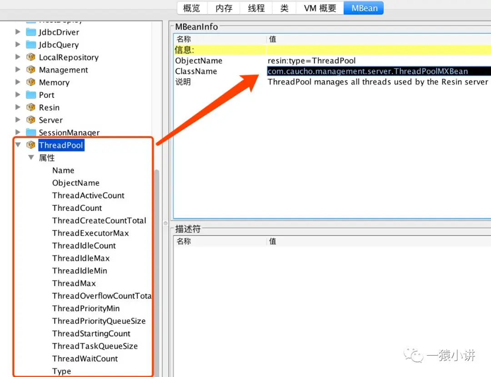
Task: Click the LocalRepository bean icon
Action: (x=31, y=57)
